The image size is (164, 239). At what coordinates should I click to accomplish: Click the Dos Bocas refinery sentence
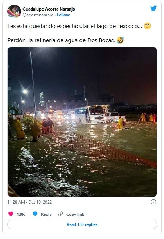pyautogui.click(x=61, y=40)
